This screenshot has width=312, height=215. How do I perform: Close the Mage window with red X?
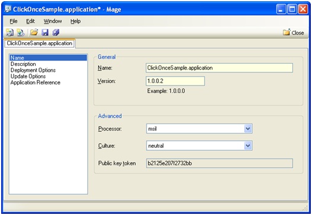coord(303,9)
